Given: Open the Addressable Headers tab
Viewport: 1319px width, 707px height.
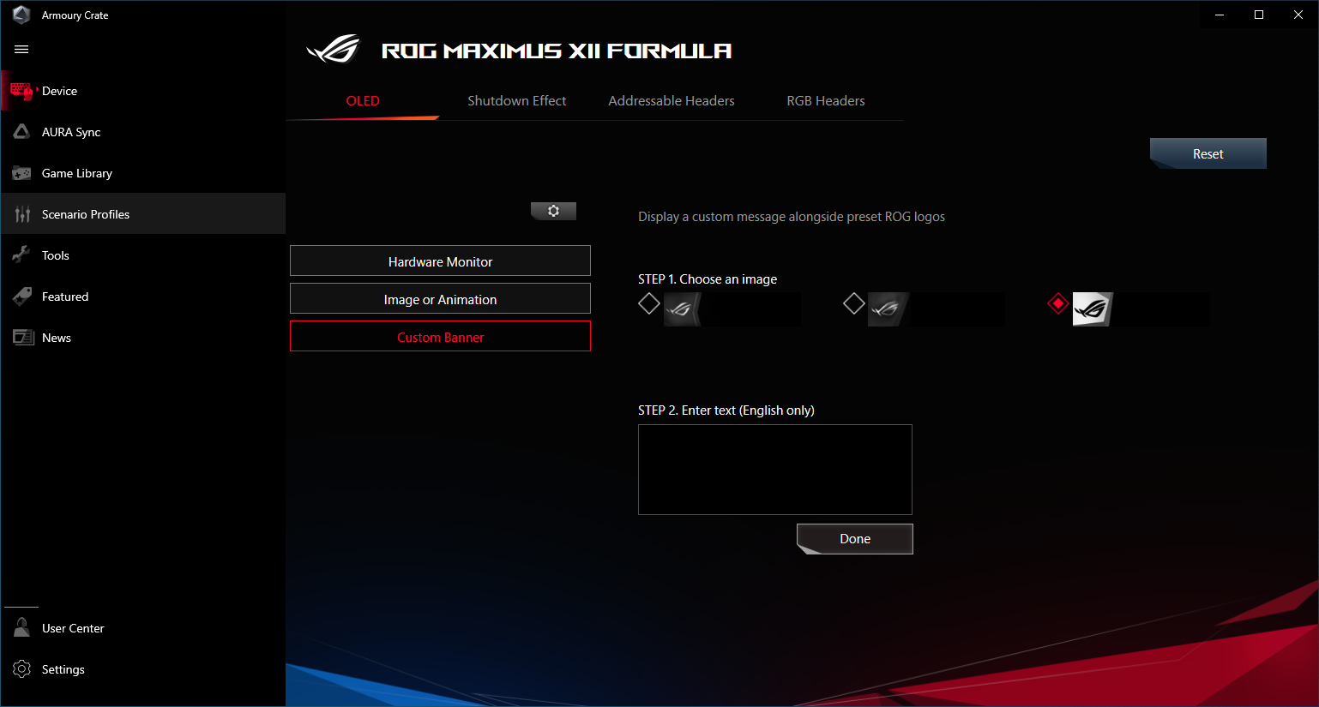Looking at the screenshot, I should pyautogui.click(x=672, y=101).
